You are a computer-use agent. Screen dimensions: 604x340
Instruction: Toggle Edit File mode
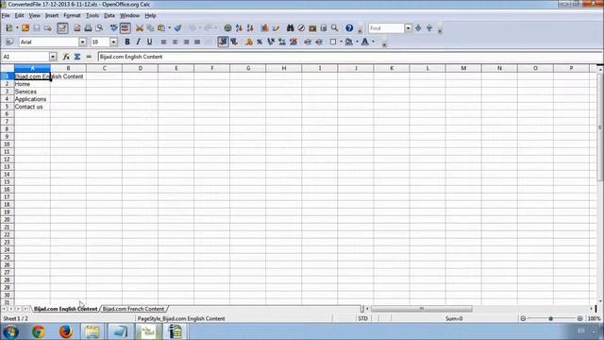coord(62,28)
